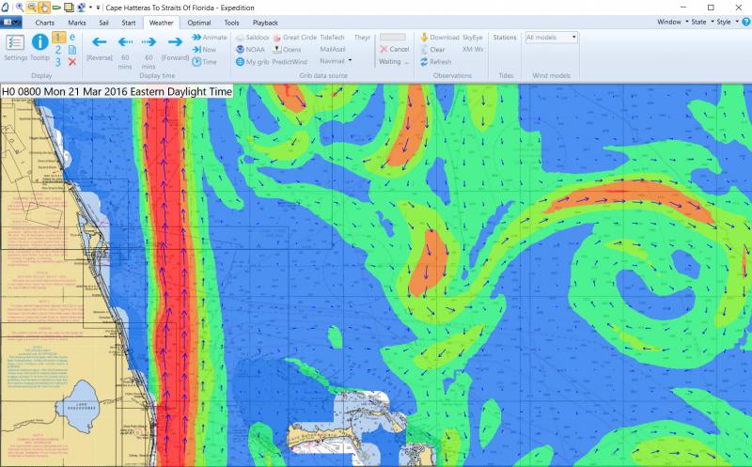Expand the Navimail dropdown arrow
Image resolution: width=752 pixels, height=467 pixels.
[x=350, y=60]
